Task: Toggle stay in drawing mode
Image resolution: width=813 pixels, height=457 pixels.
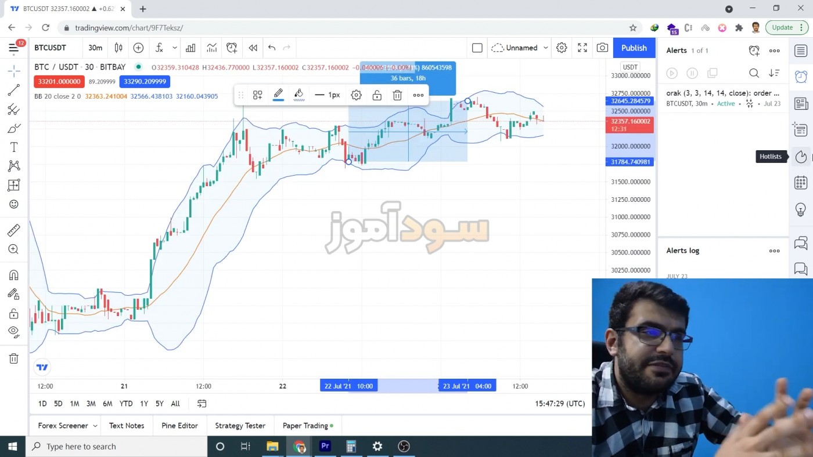Action: click(14, 294)
